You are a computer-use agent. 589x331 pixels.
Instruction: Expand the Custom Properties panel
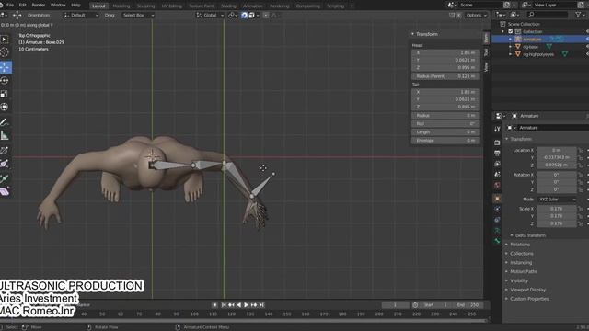click(x=529, y=299)
